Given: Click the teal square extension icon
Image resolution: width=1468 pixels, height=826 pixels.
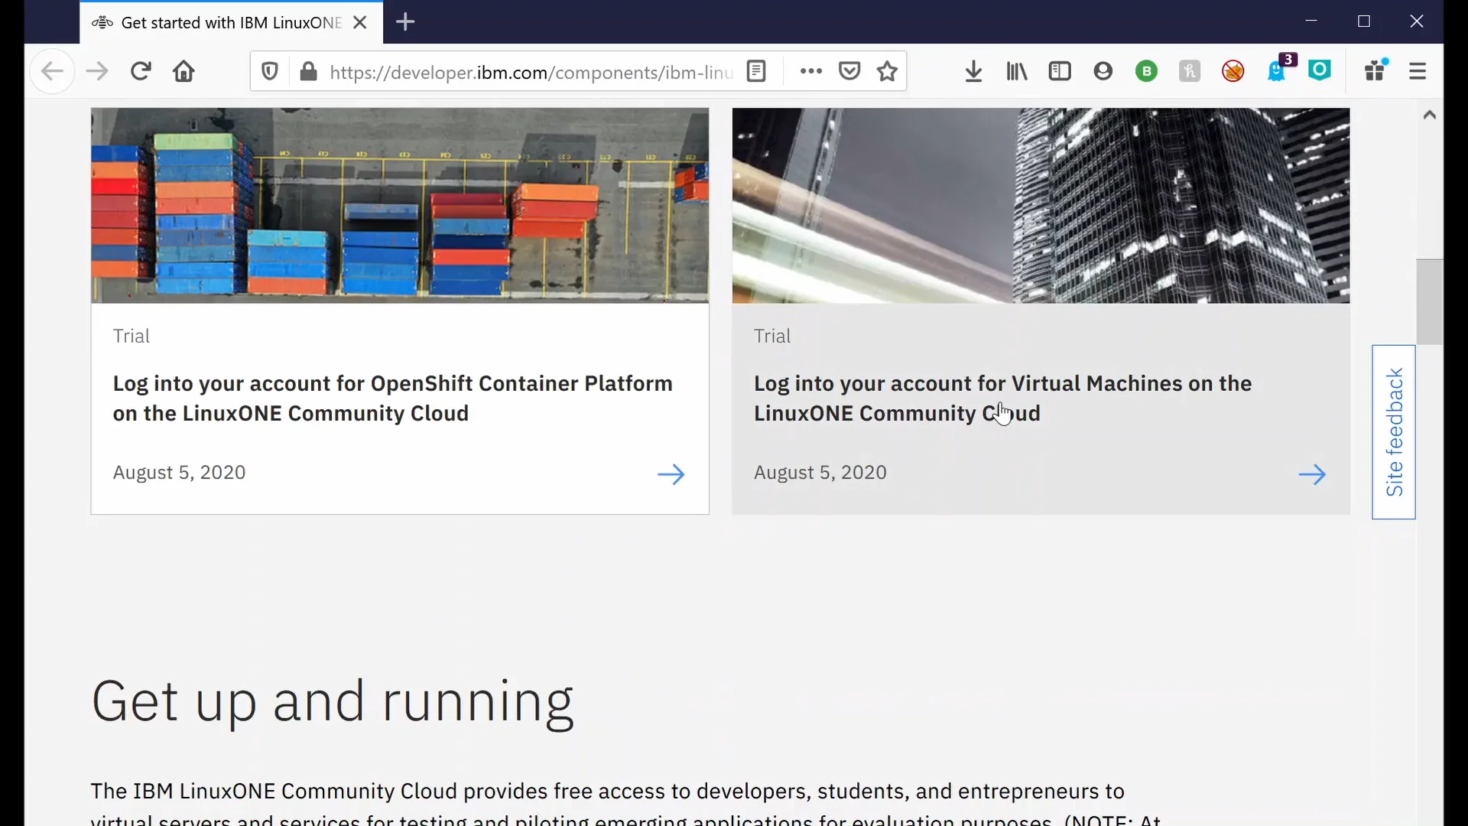Looking at the screenshot, I should [x=1320, y=70].
